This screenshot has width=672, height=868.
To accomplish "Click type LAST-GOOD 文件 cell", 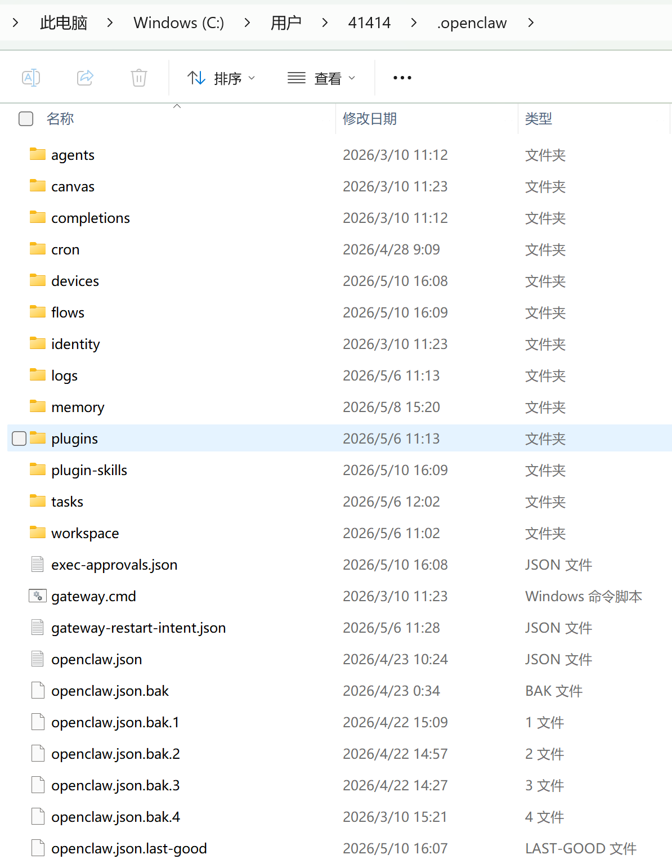I will point(581,848).
